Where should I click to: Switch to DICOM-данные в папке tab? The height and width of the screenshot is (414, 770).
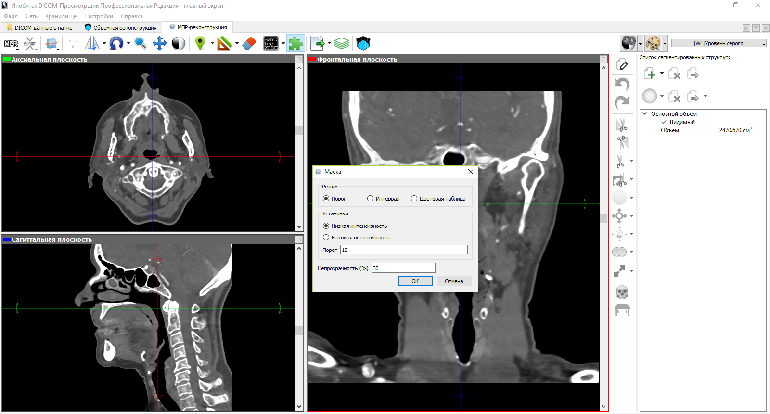(39, 27)
